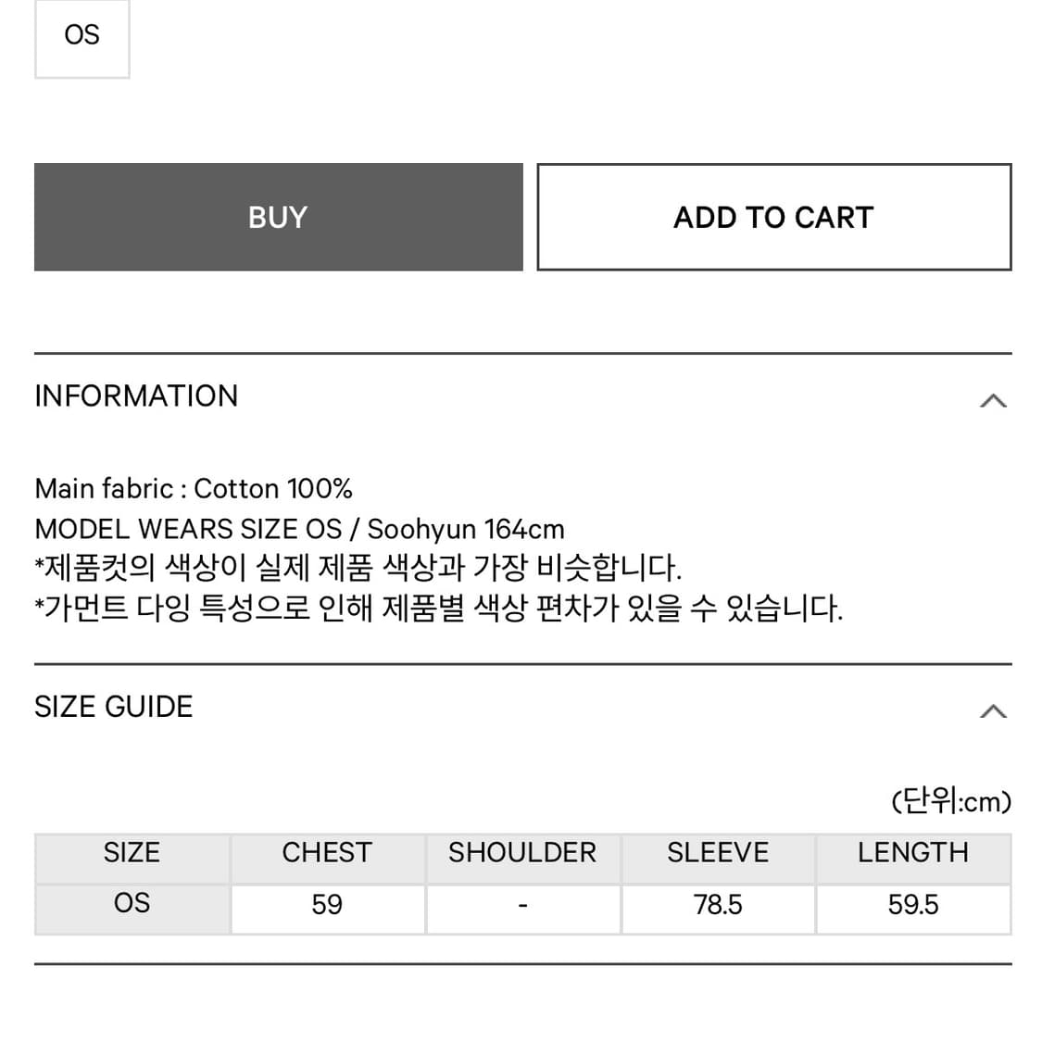This screenshot has width=1042, height=1042.
Task: Click the OS cell in the size table
Action: pyautogui.click(x=132, y=905)
